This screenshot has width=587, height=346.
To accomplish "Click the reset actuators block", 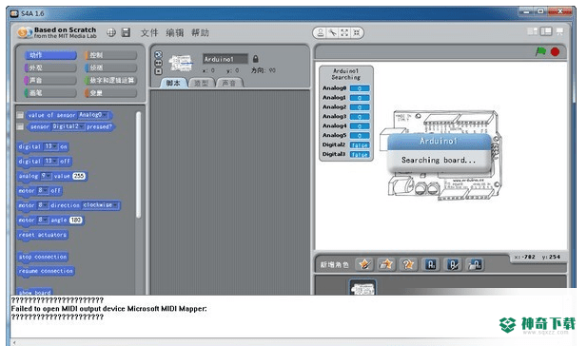I will (43, 235).
